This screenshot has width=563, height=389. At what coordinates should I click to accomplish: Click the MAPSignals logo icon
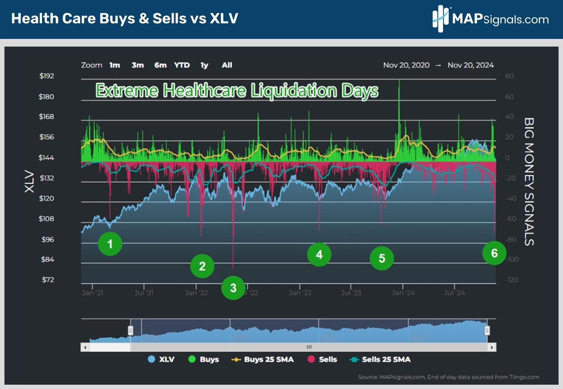pyautogui.click(x=442, y=19)
